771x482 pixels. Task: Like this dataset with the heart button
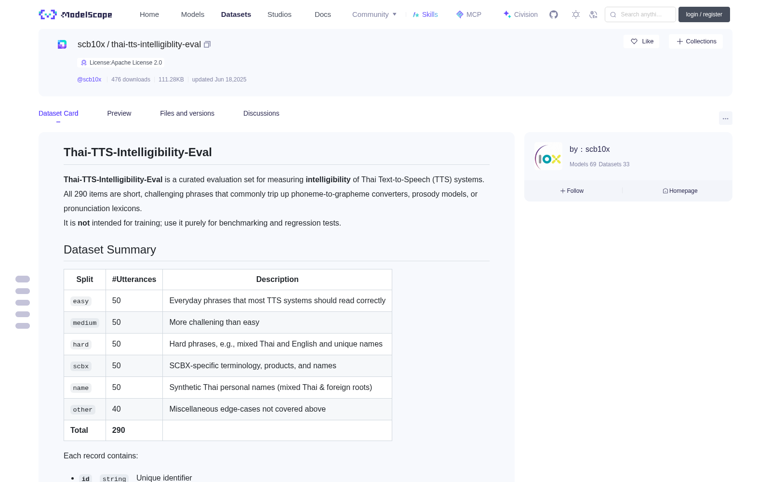[x=642, y=41]
